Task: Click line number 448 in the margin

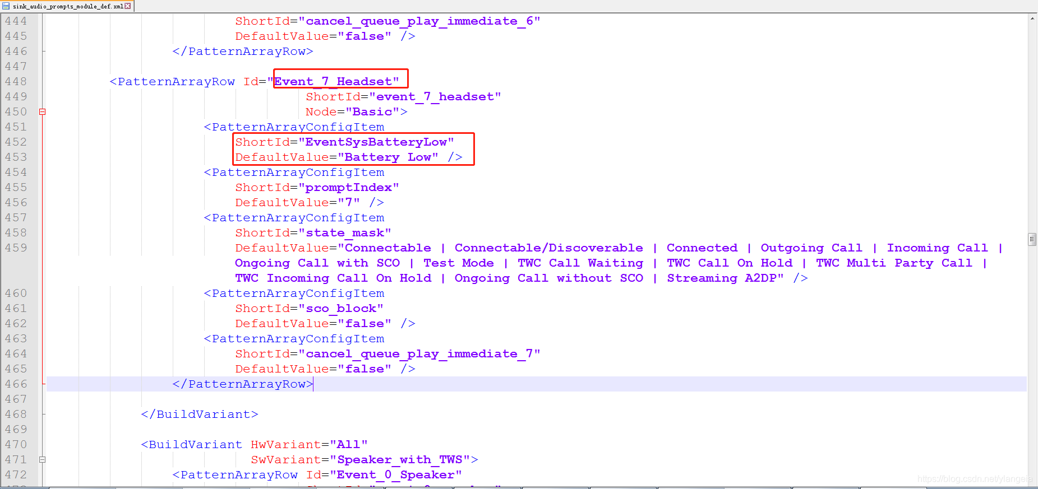Action: pyautogui.click(x=16, y=81)
